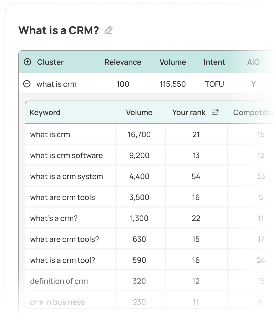Click the 'What is a CRM?' title
Screen dimensions: 276x322
coord(59,30)
